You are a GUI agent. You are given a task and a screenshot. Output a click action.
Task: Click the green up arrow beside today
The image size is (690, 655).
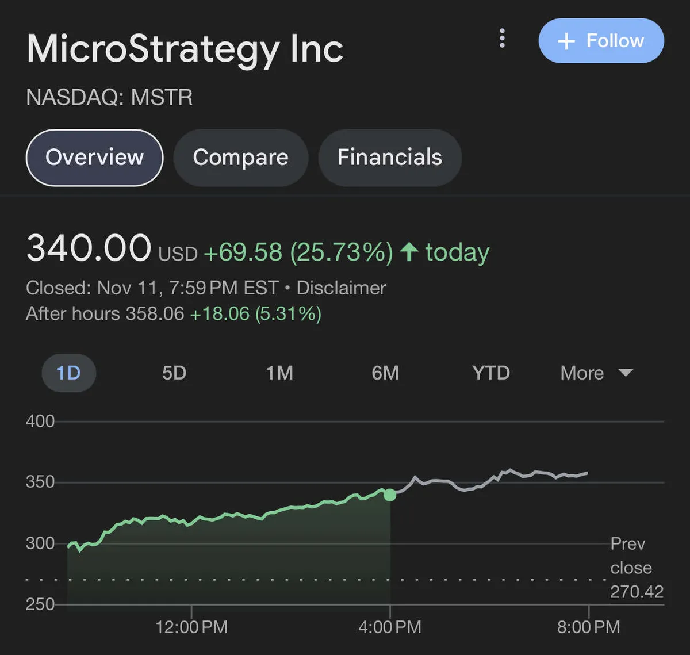point(409,252)
